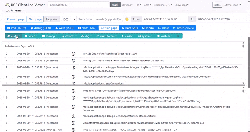This screenshot has height=132, width=250.
Task: Select the DllMain DLL_THREAD_ATTACH log entry
Action: 122,130
